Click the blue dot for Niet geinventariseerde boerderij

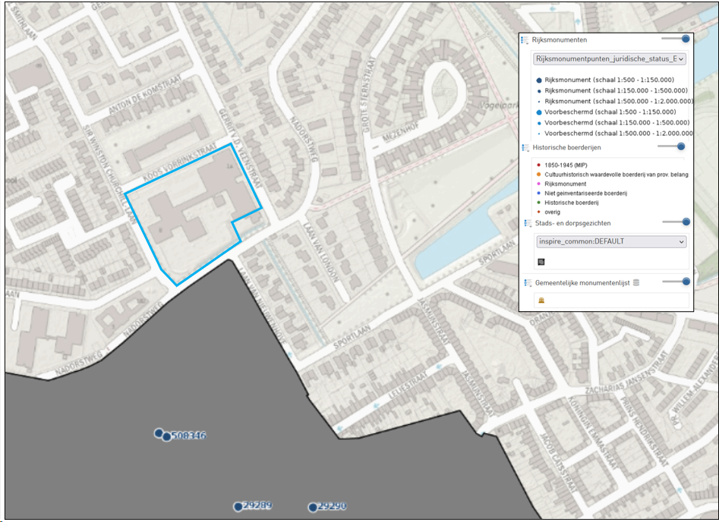point(539,193)
